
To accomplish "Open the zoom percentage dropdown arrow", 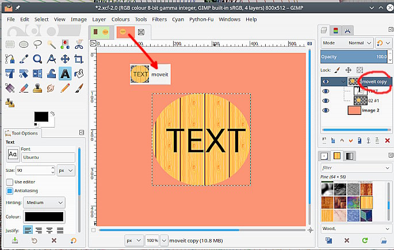I will (x=164, y=240).
